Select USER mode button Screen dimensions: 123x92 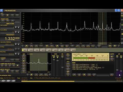[73, 50]
